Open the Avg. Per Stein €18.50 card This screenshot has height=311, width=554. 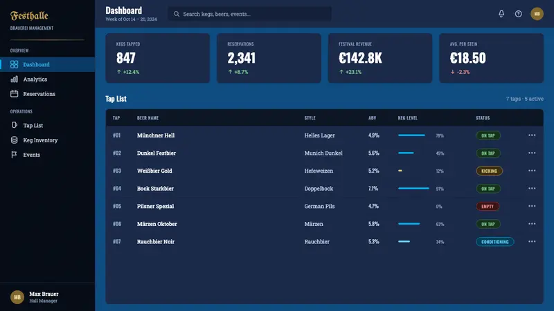pos(492,58)
